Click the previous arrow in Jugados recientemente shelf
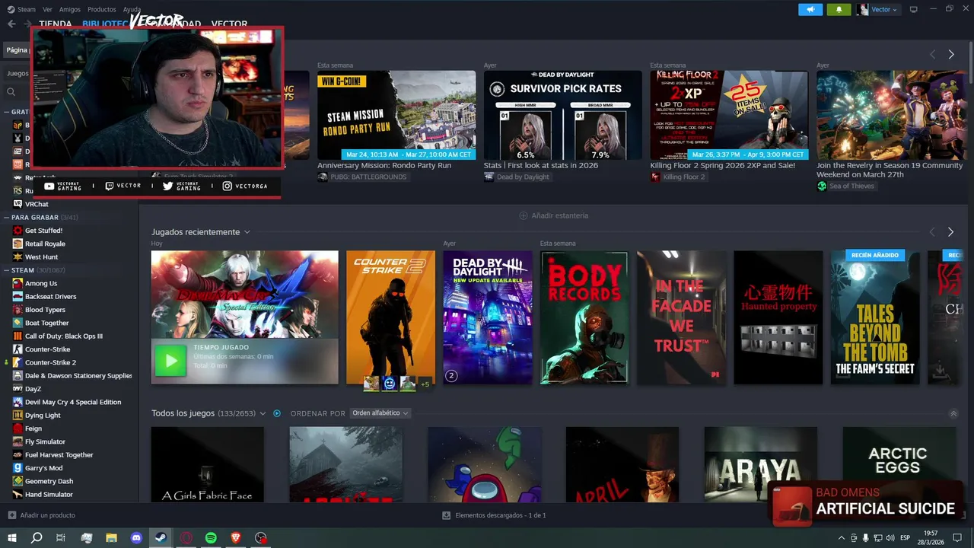 click(x=932, y=232)
